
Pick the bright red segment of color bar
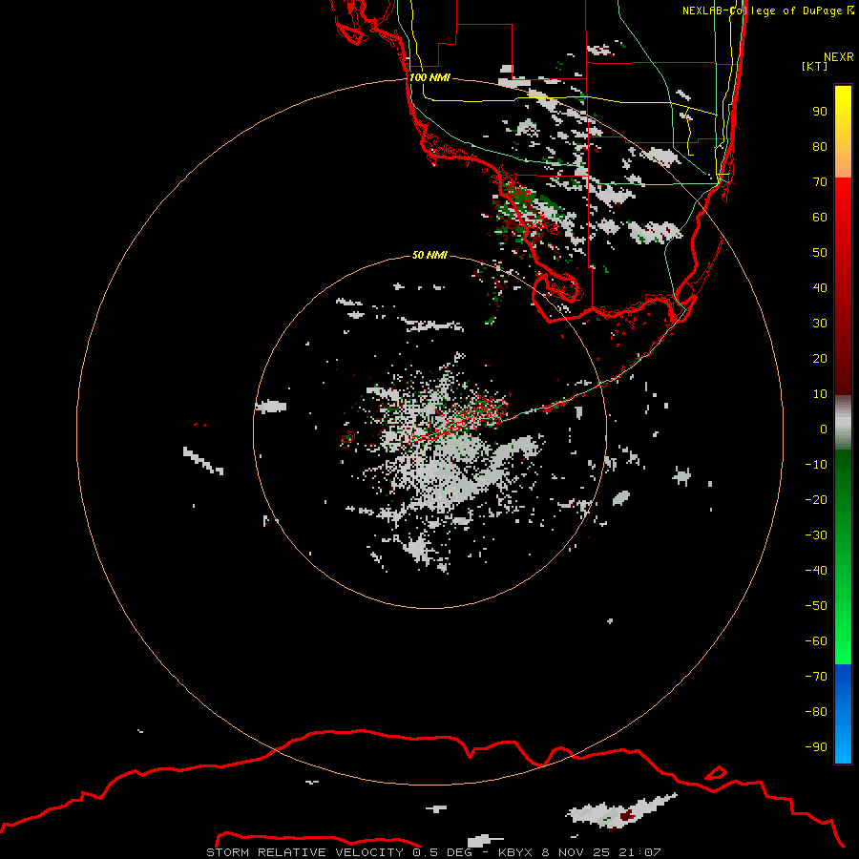(843, 230)
